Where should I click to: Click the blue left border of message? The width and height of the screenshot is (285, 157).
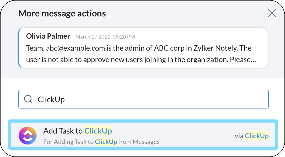coord(19,48)
